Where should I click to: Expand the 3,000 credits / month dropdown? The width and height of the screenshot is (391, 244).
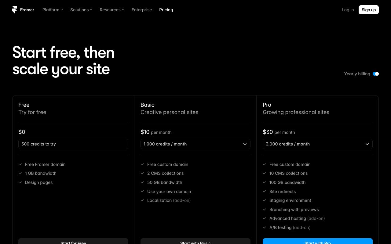318,144
